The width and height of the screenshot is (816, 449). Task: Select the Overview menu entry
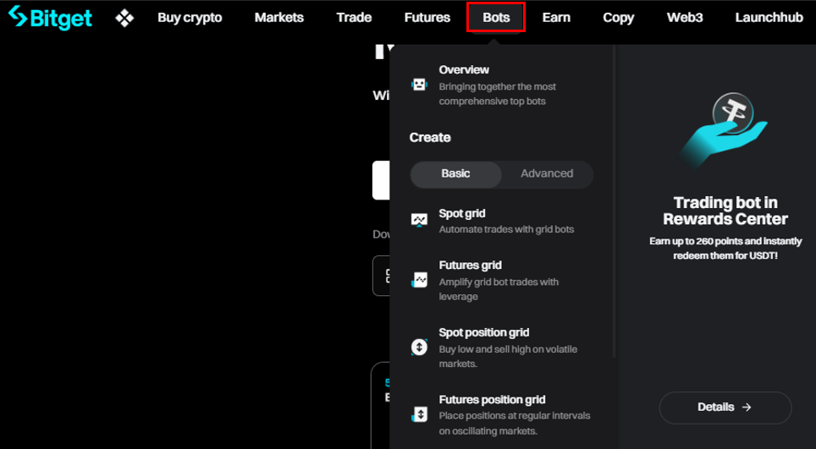[464, 70]
